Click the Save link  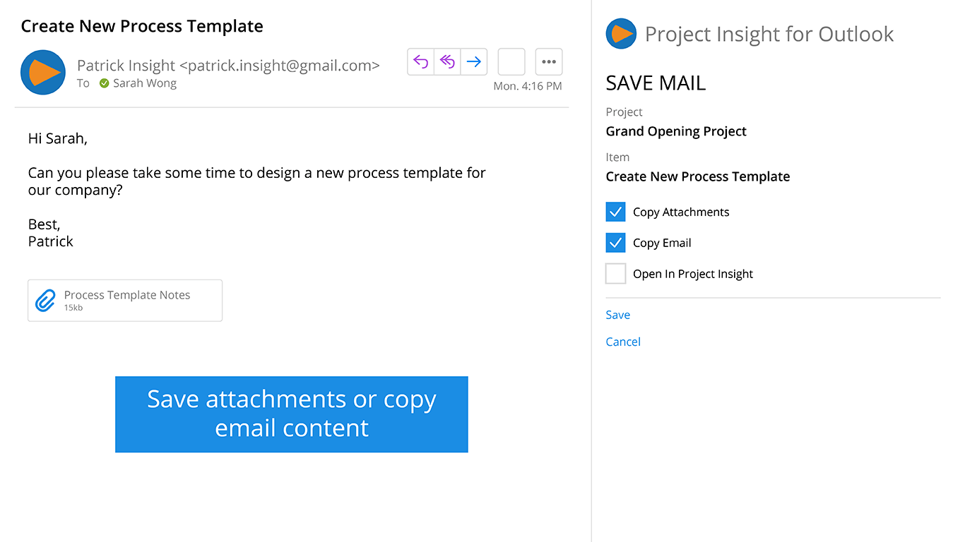pos(617,315)
